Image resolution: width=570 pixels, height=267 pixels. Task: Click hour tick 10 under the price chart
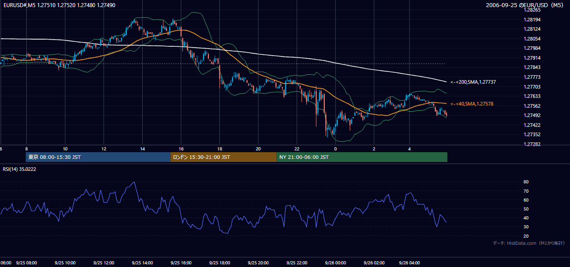tap(65, 149)
